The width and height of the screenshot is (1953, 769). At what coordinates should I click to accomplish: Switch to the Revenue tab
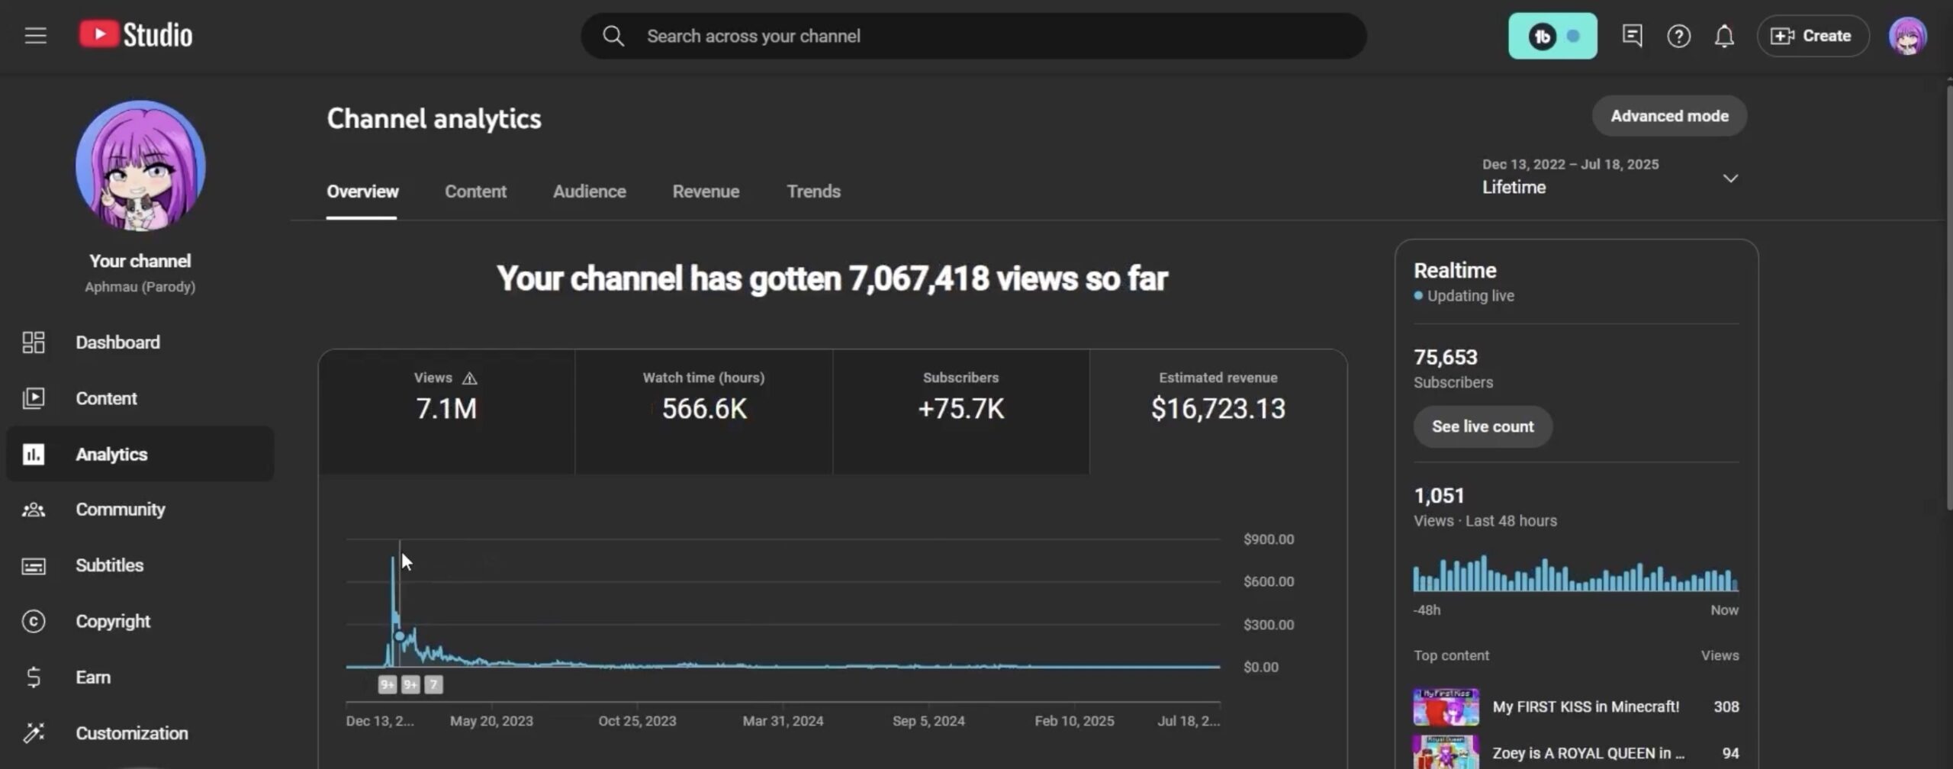pos(706,191)
